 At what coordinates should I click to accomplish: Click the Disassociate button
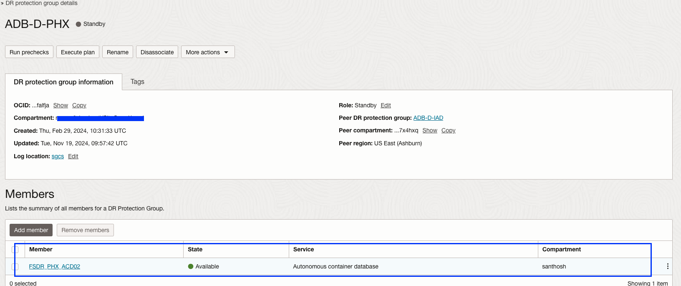click(x=157, y=52)
